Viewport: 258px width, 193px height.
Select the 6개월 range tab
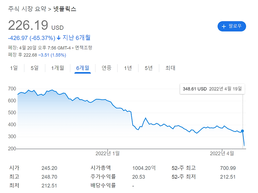pyautogui.click(x=83, y=68)
